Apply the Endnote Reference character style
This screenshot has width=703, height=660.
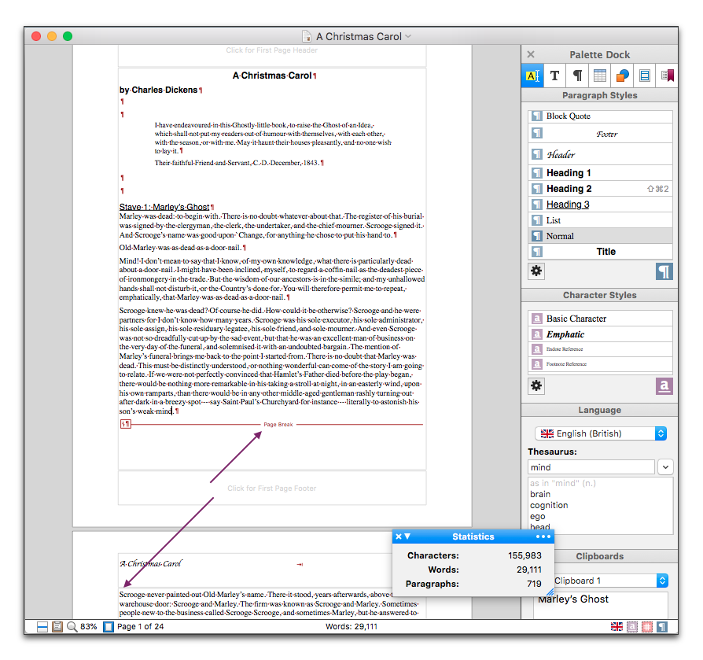(600, 348)
